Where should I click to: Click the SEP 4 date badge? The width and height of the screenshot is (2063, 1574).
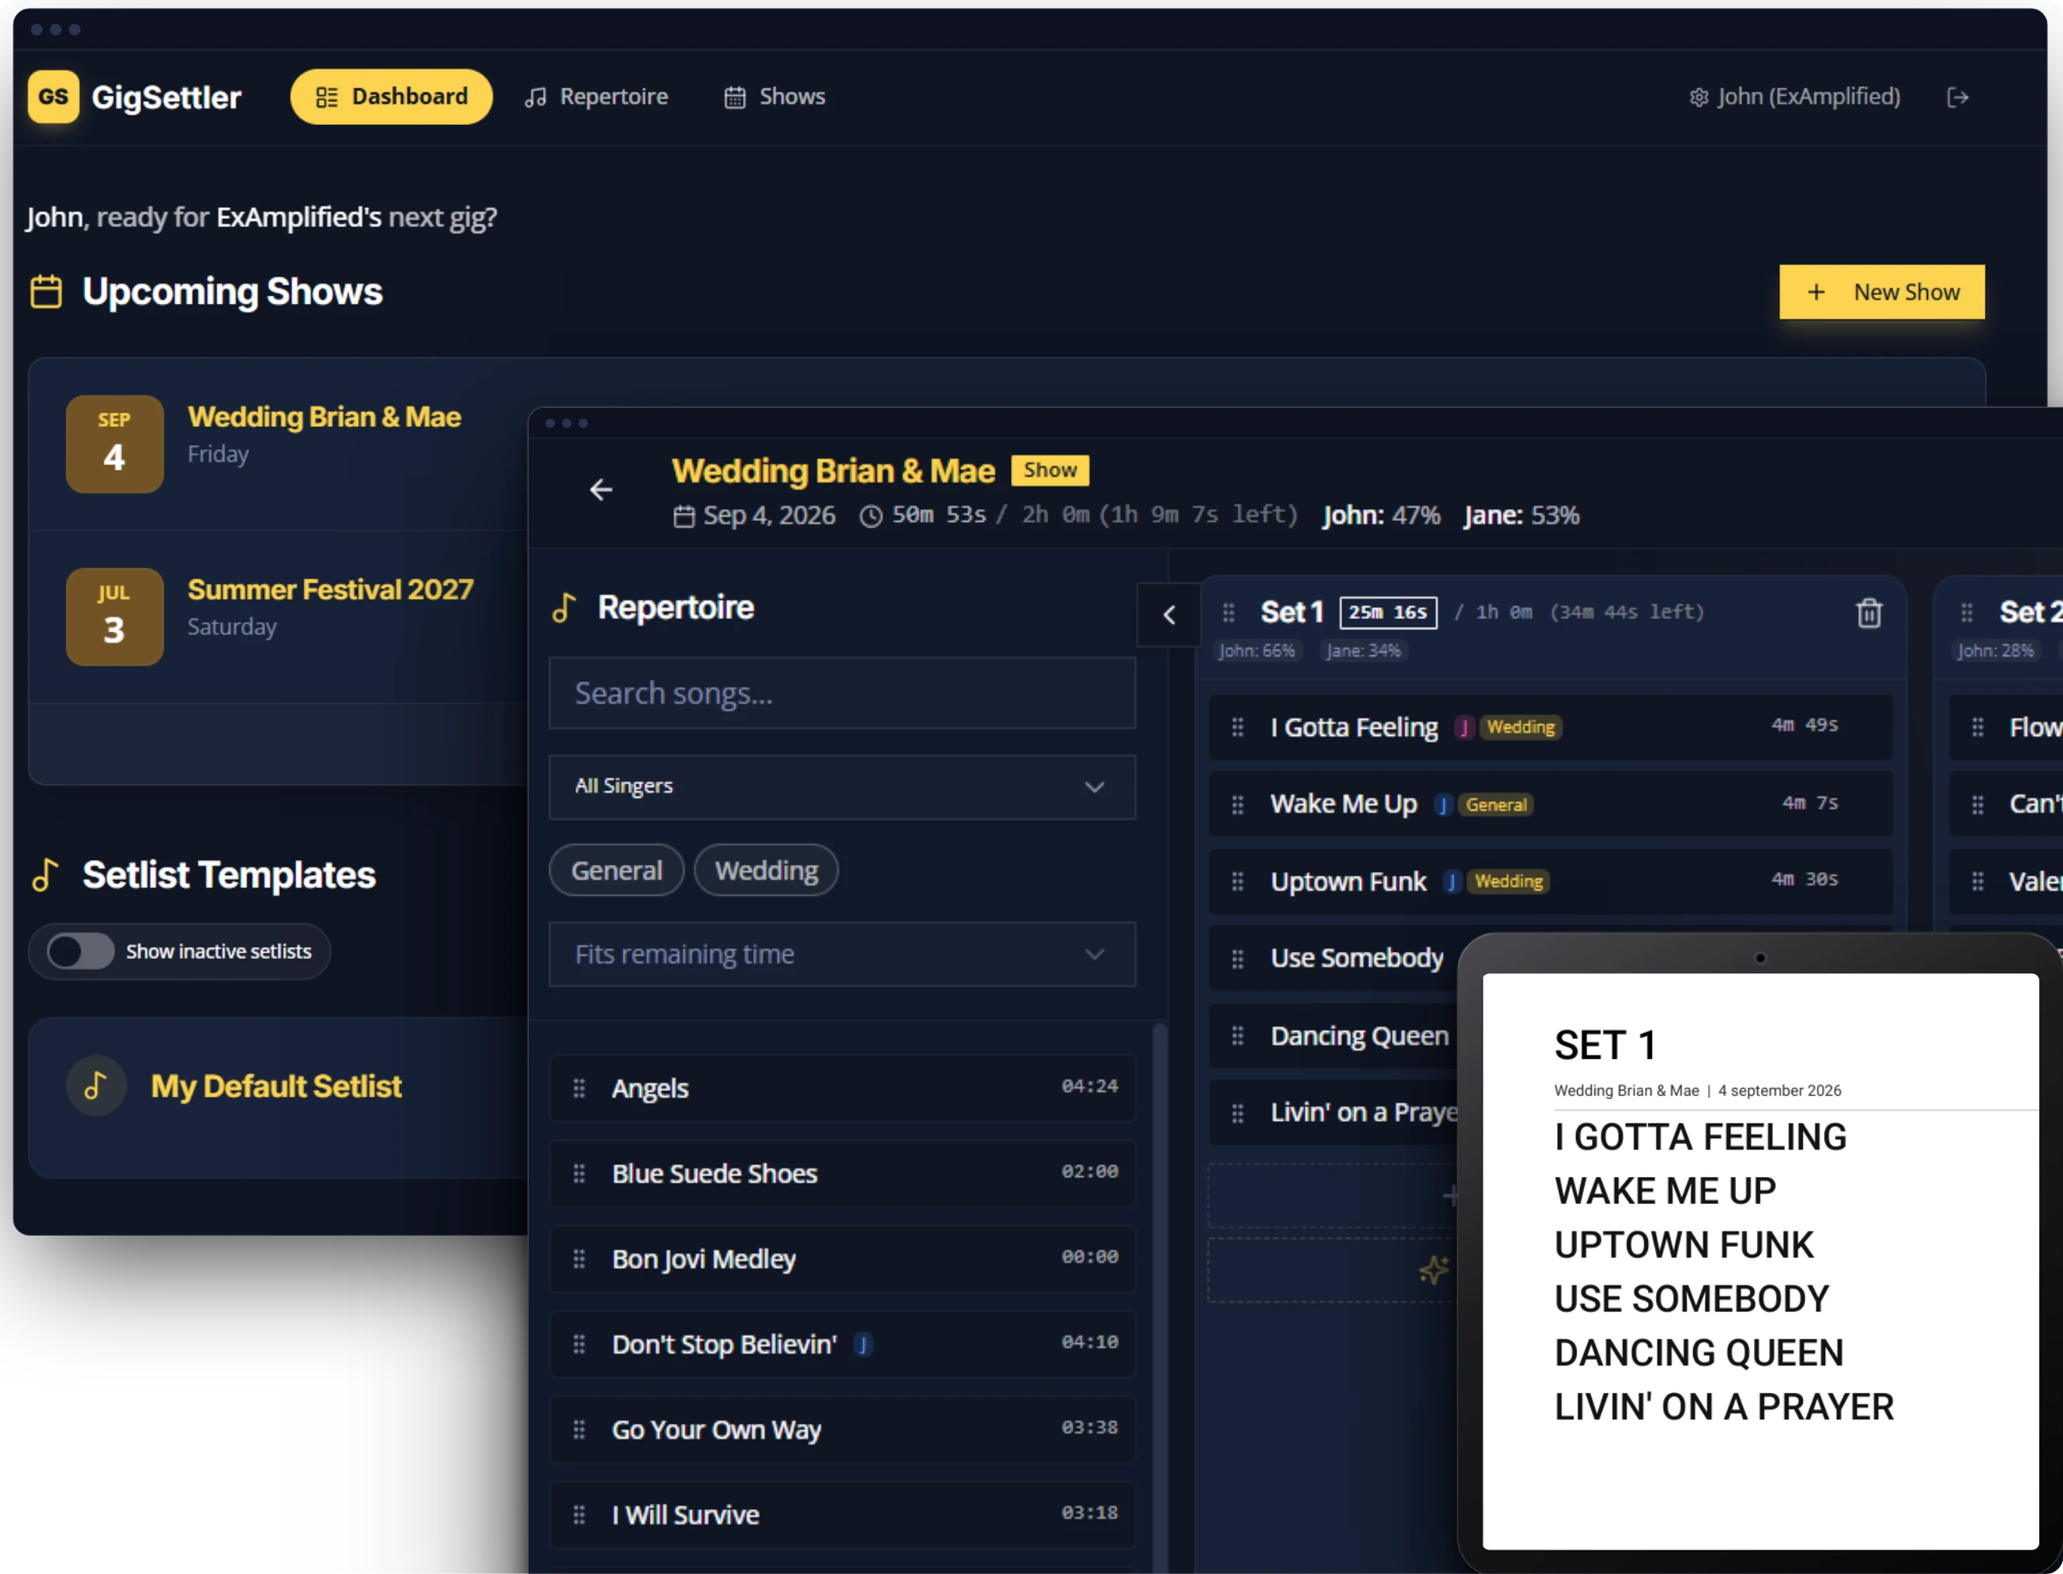coord(115,444)
